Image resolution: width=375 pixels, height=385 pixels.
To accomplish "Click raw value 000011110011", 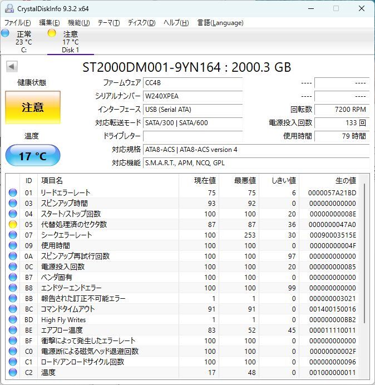I will tap(333, 330).
